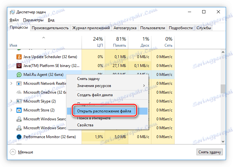Image resolution: width=233 pixels, height=167 pixels.
Task: Sort by the Имя column header
Action: pos(44,42)
